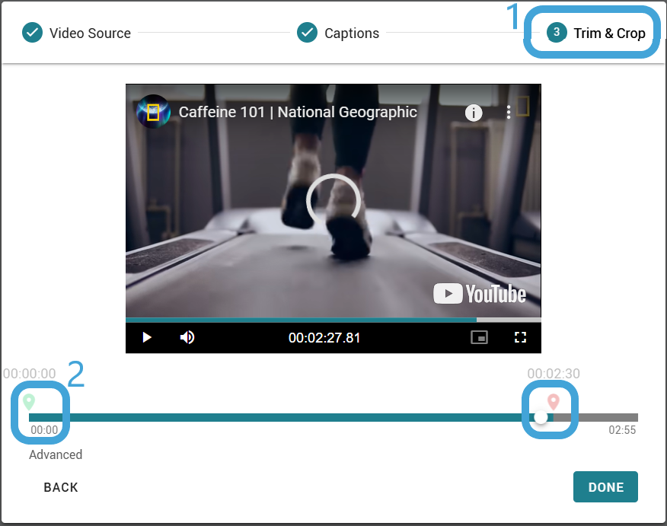
Task: Return to the Captions step
Action: (337, 33)
